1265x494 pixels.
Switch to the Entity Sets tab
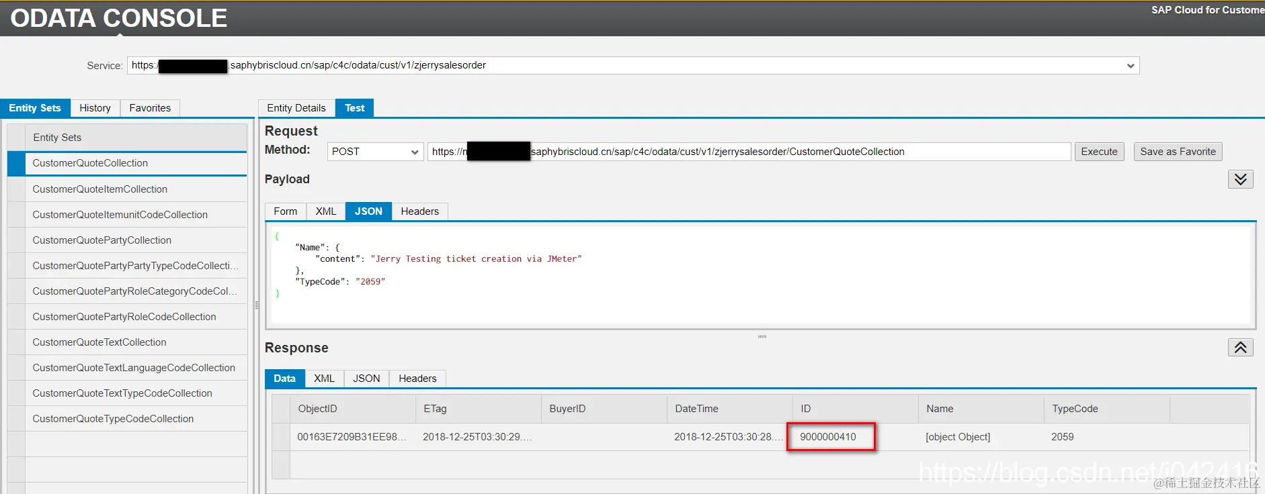(35, 108)
